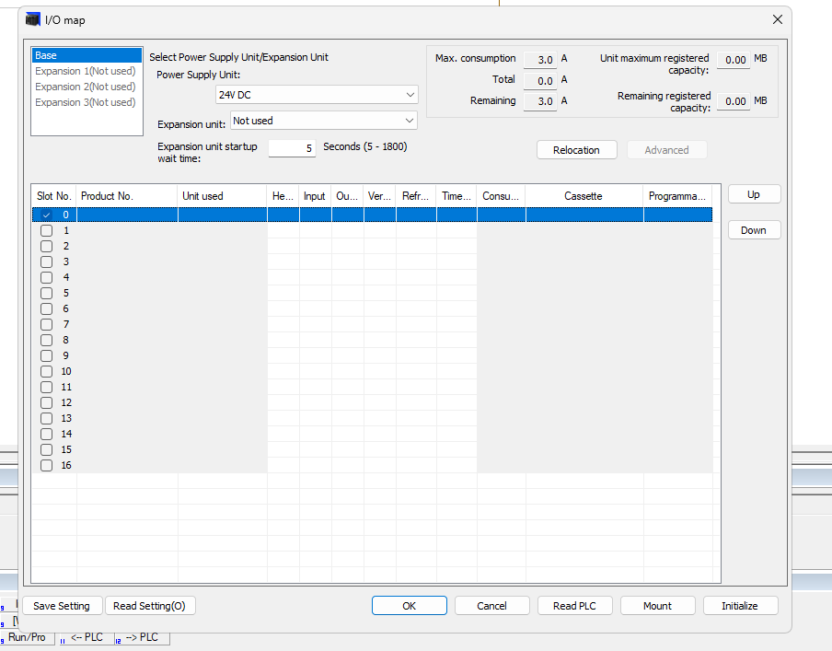Confirm with the OK button

click(x=410, y=606)
